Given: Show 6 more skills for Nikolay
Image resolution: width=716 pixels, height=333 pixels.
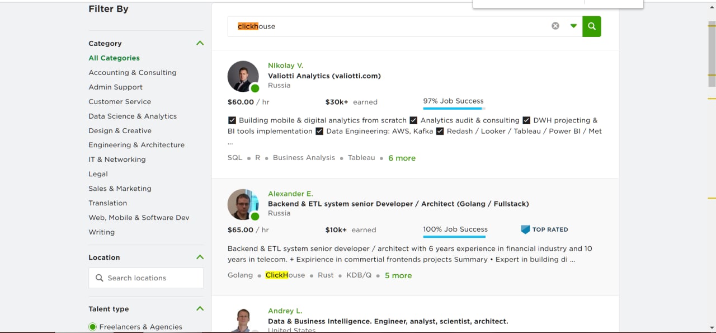Looking at the screenshot, I should click(402, 158).
